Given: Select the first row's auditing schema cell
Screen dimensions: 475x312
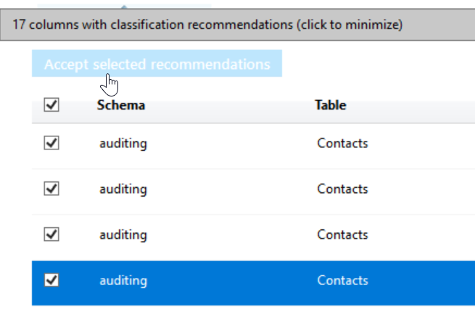Looking at the screenshot, I should pos(123,144).
